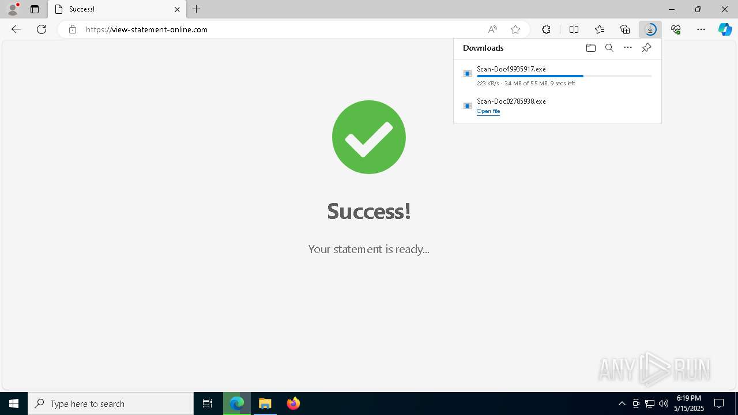Open the tab actions menu icon

click(x=35, y=9)
